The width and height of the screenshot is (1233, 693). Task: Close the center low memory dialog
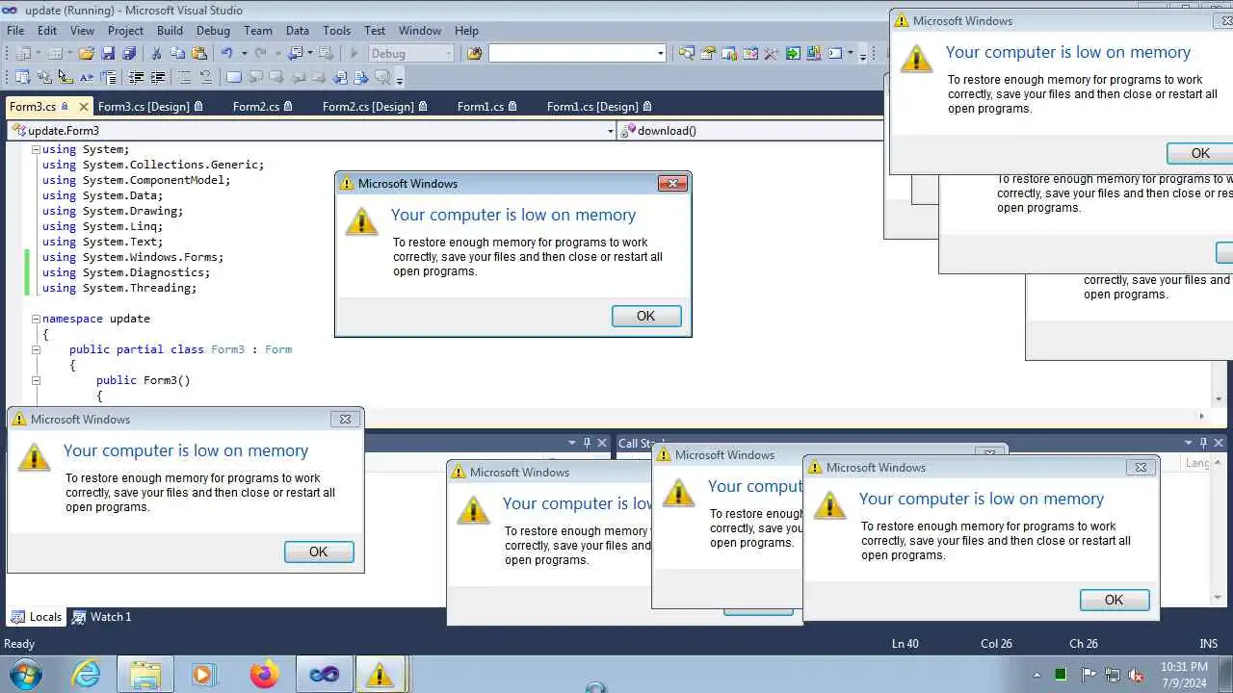672,183
